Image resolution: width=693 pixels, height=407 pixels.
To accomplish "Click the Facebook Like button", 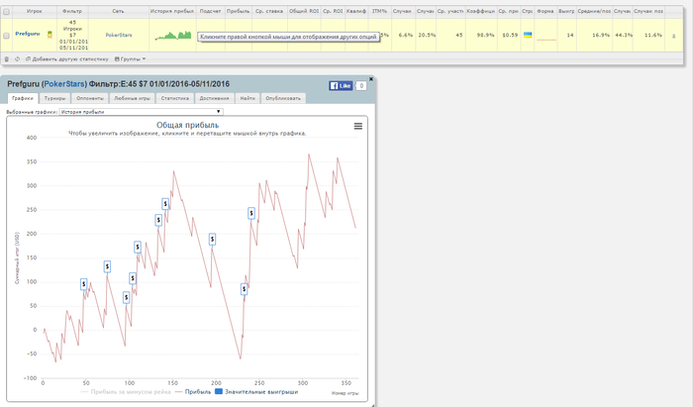I will 341,86.
